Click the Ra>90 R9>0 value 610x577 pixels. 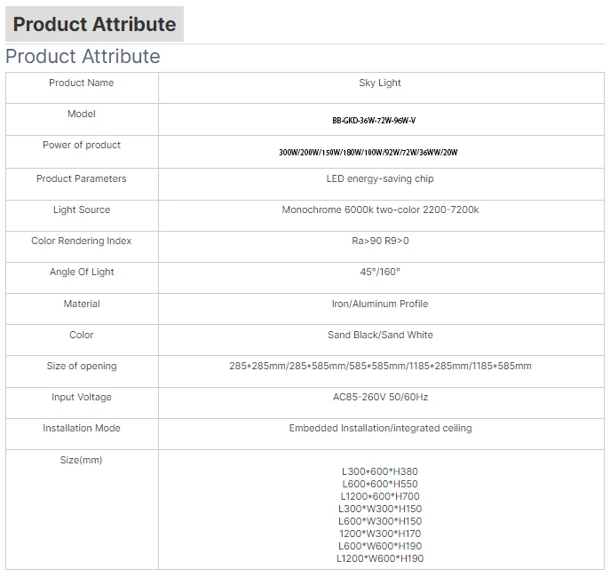point(380,241)
